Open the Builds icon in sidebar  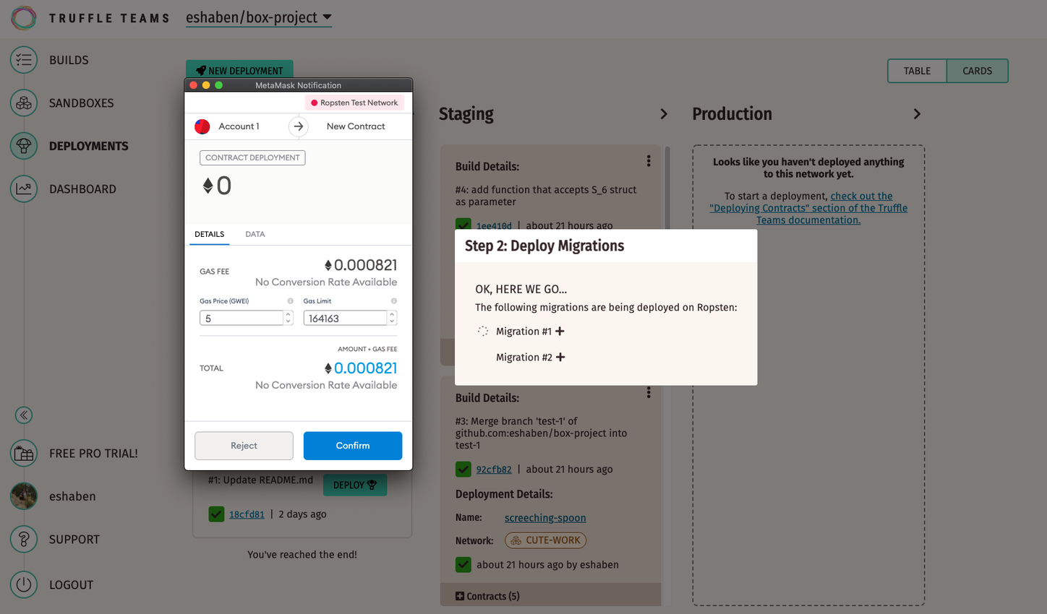[x=24, y=60]
